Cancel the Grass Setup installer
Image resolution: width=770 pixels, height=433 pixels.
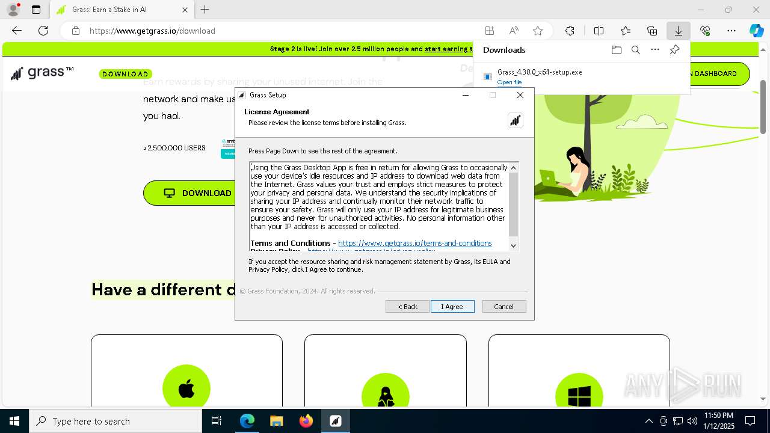[504, 307]
